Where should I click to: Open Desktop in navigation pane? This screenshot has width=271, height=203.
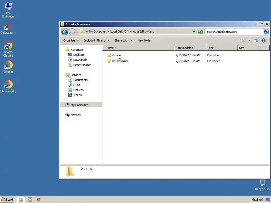76,55
